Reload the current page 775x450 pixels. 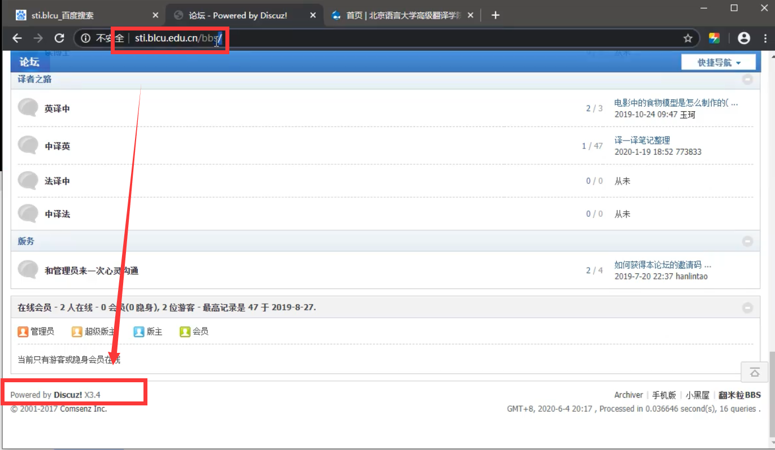pyautogui.click(x=59, y=38)
